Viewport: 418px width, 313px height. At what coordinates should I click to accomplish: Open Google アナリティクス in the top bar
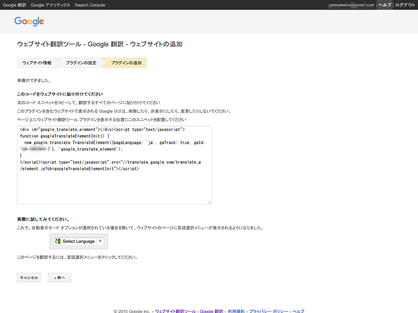[x=50, y=5]
